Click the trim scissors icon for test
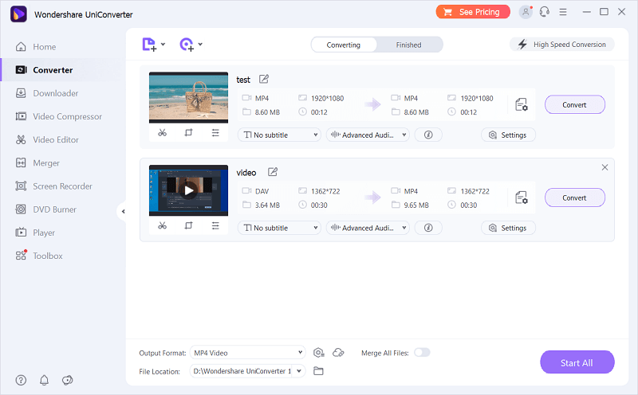Screen dimensions: 638x395 tap(163, 132)
